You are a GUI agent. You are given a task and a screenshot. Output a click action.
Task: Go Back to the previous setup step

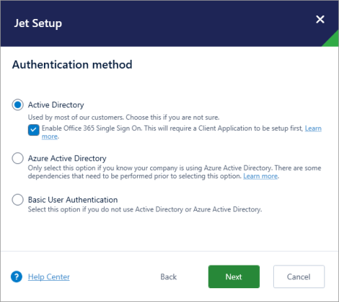[168, 277]
